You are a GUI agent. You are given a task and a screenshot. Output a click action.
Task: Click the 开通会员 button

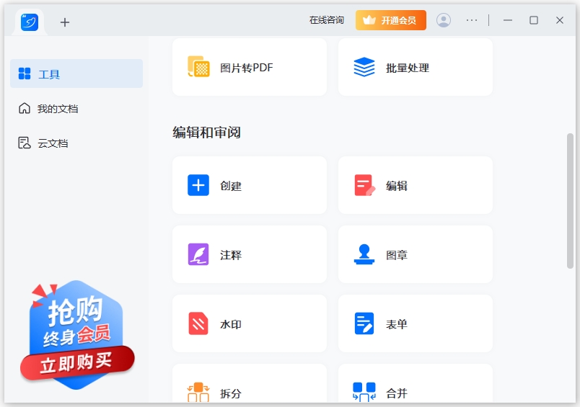pos(390,20)
